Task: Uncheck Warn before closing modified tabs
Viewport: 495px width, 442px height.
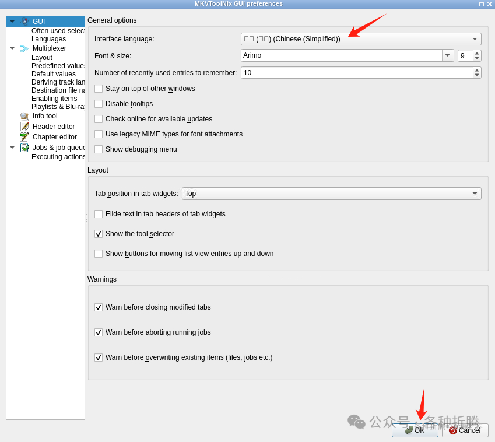Action: coord(99,307)
